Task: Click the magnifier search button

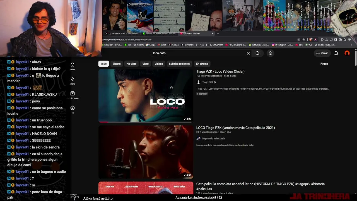Action: [257, 53]
